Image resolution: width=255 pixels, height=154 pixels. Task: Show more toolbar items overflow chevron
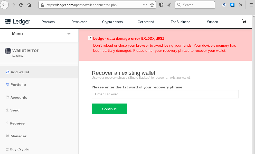(241, 5)
